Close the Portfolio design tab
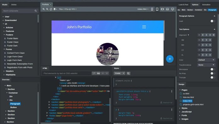Viewport: 219px width, 124px height. [x=51, y=5]
